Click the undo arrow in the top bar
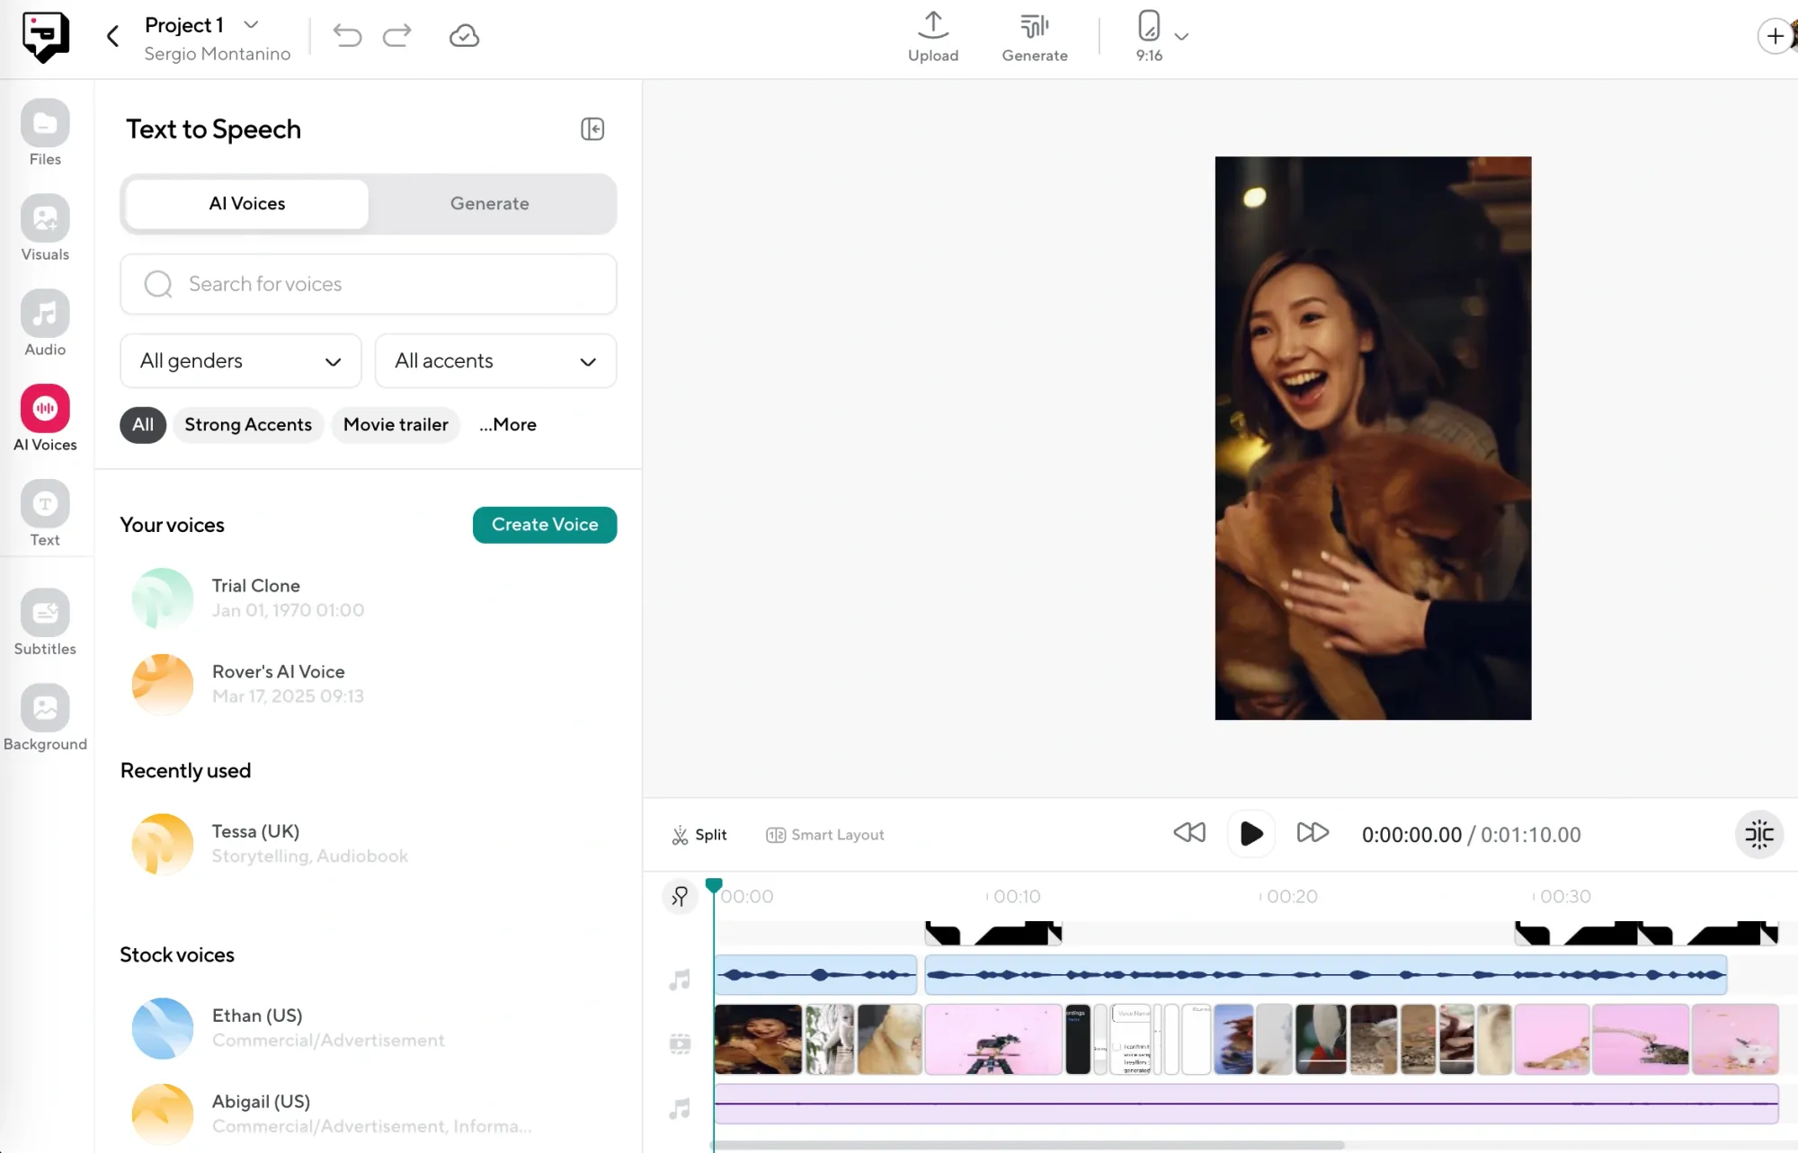The height and width of the screenshot is (1153, 1798). pos(347,35)
